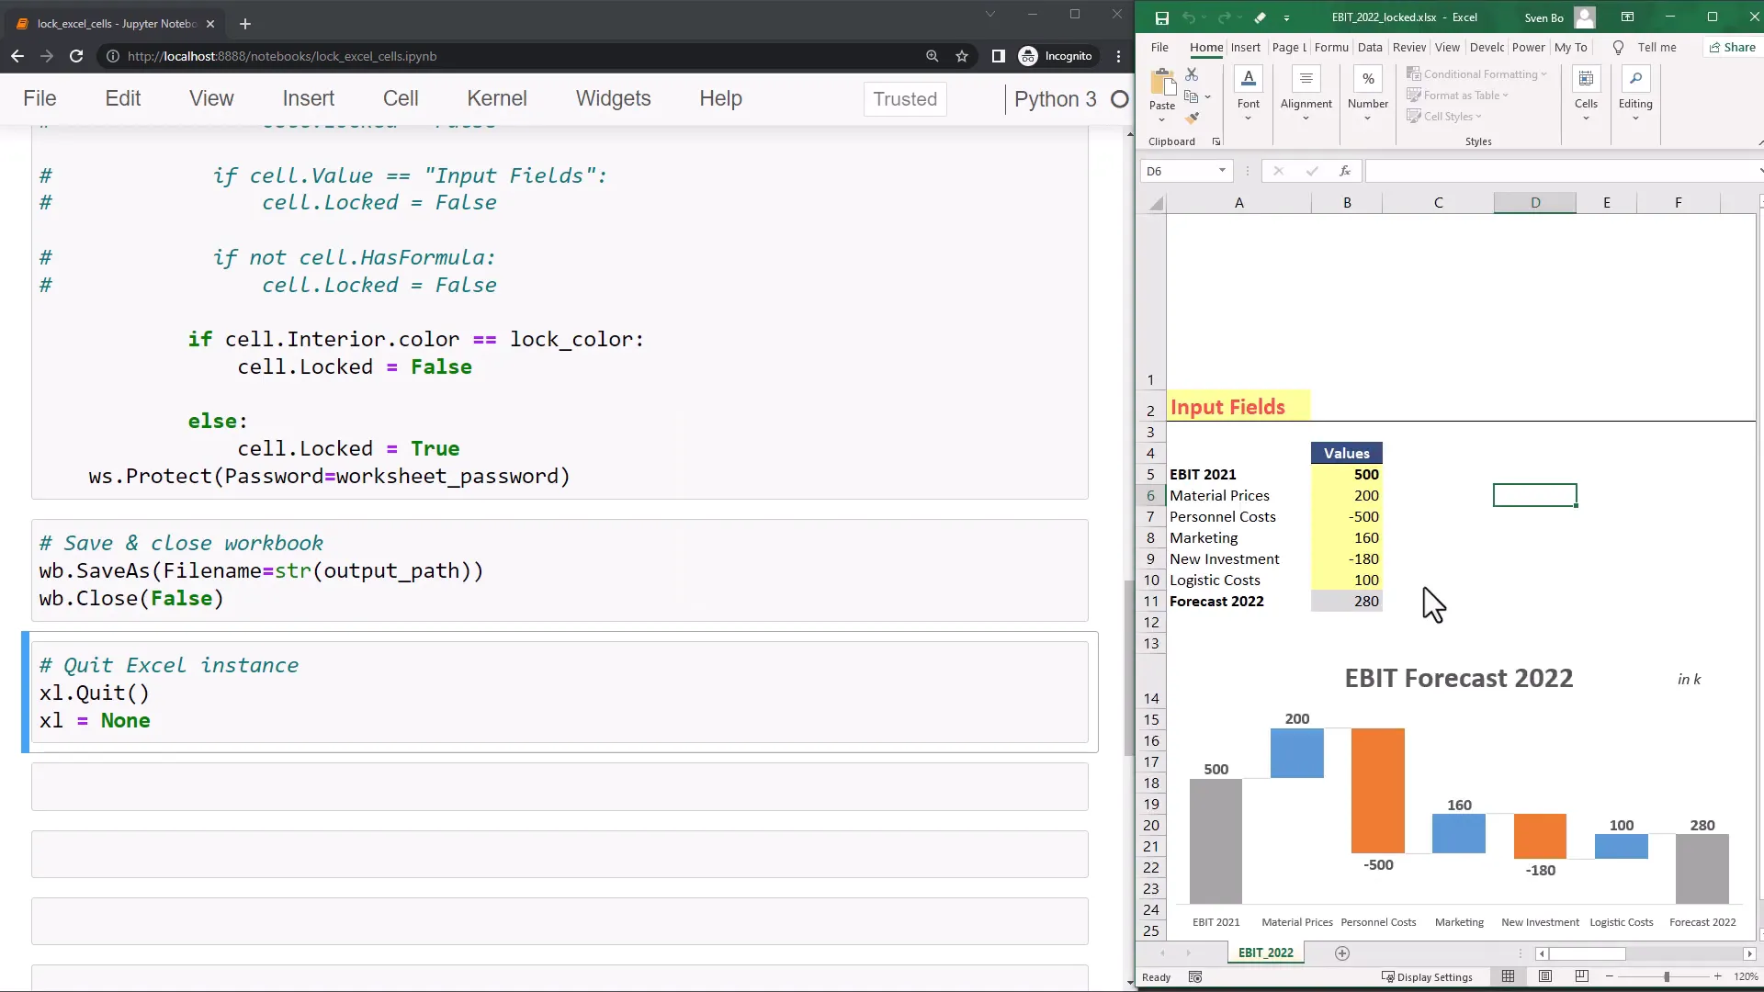Switch to Page Layout view
Screen dimensions: 1764x992
tap(1545, 976)
